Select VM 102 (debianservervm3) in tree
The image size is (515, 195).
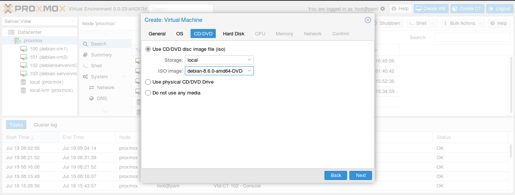click(x=53, y=66)
